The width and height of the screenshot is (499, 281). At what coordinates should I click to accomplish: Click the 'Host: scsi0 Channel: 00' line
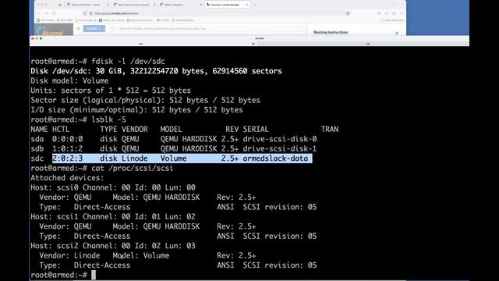(113, 187)
